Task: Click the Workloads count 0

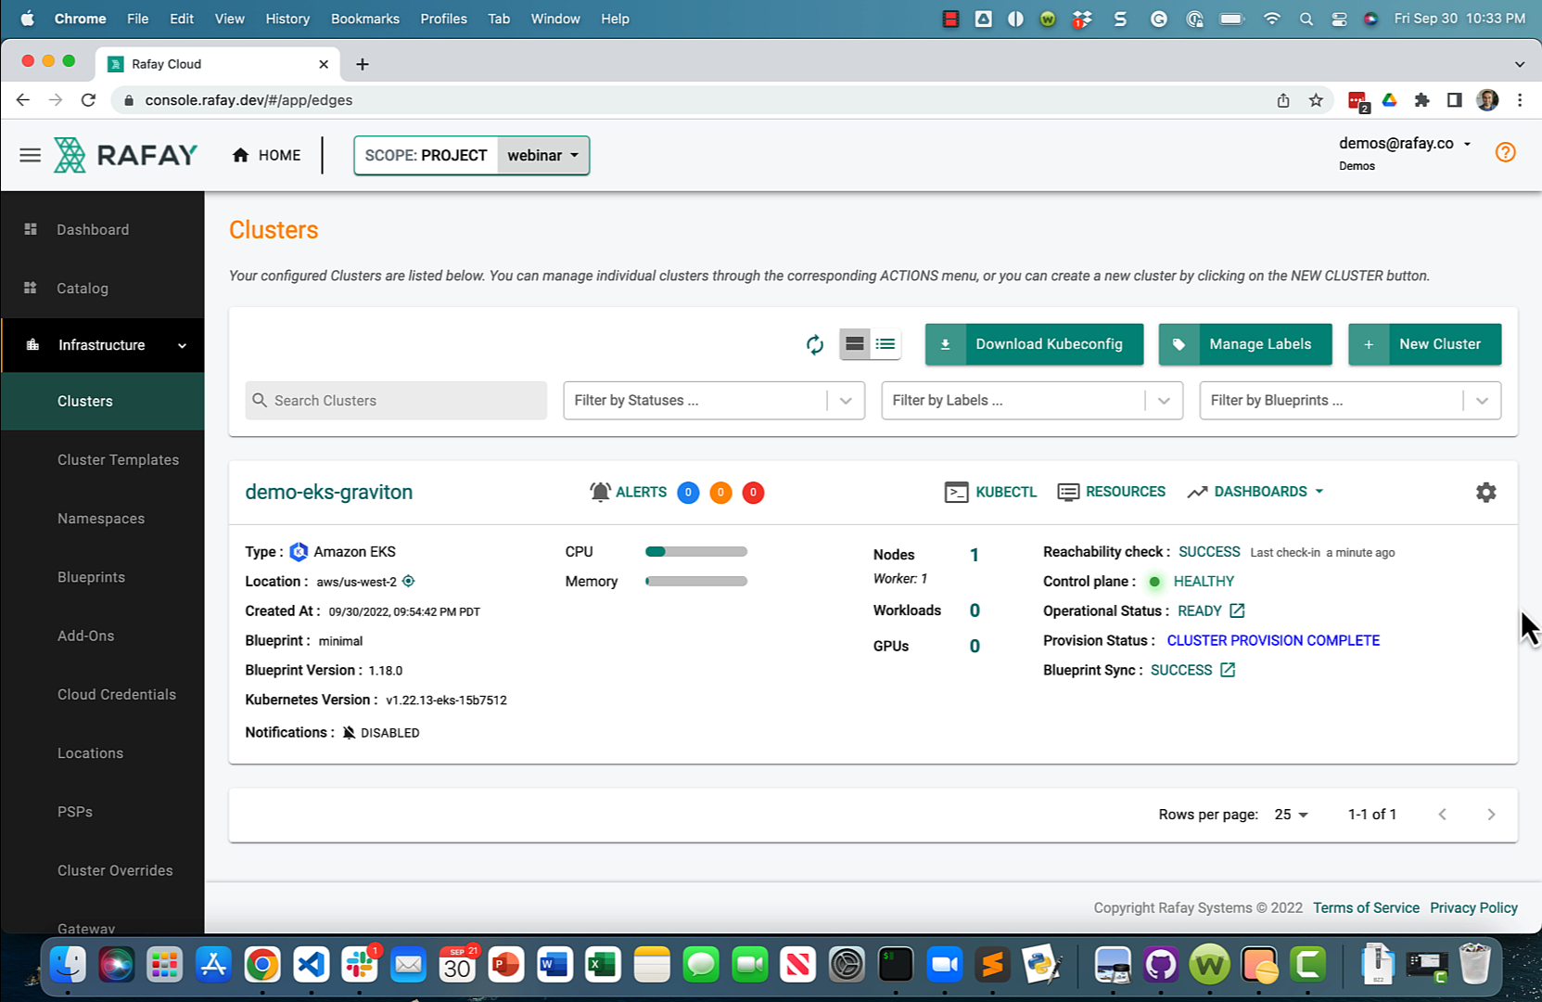Action: (x=975, y=610)
